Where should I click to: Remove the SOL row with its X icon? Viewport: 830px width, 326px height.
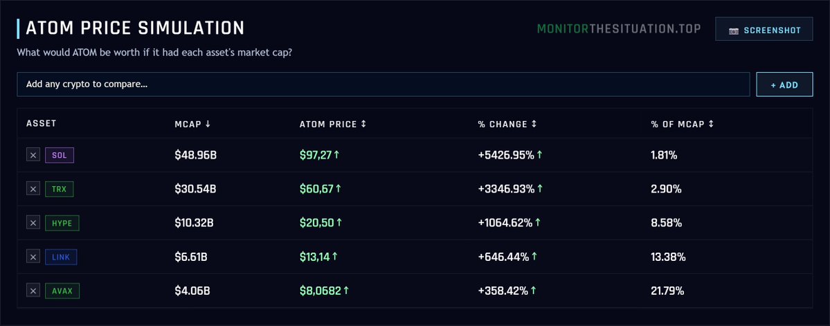(x=33, y=155)
